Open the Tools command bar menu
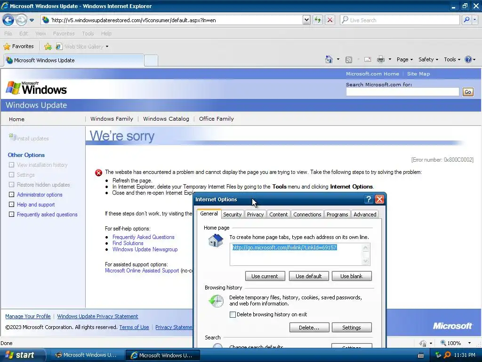This screenshot has width=482, height=362. click(x=452, y=59)
